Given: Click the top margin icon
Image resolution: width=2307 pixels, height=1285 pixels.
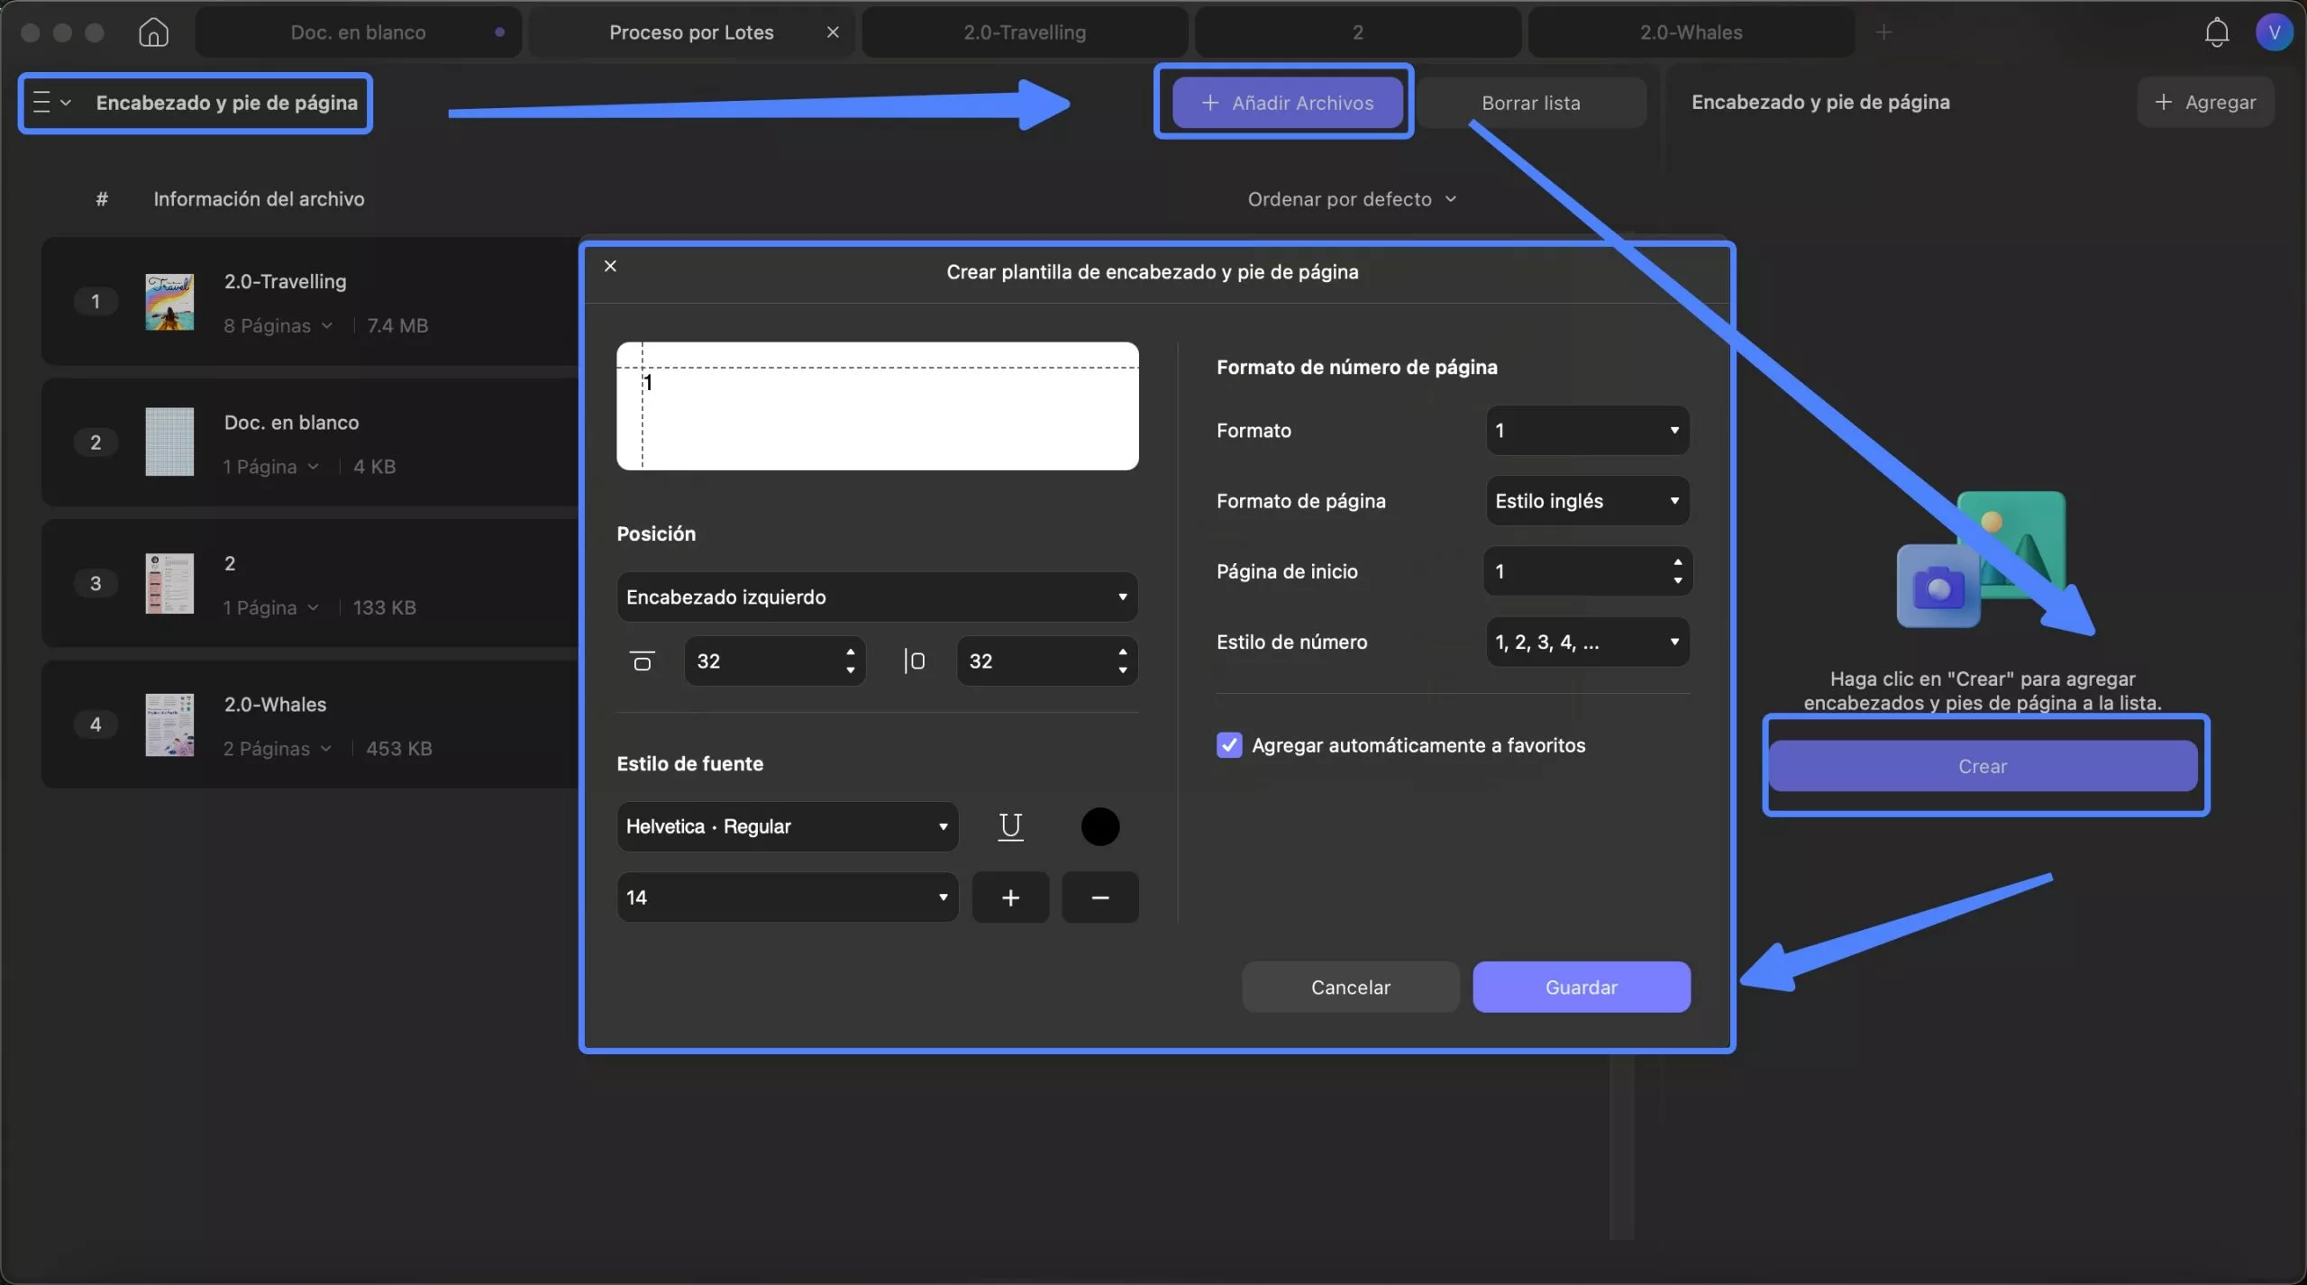Looking at the screenshot, I should (642, 661).
